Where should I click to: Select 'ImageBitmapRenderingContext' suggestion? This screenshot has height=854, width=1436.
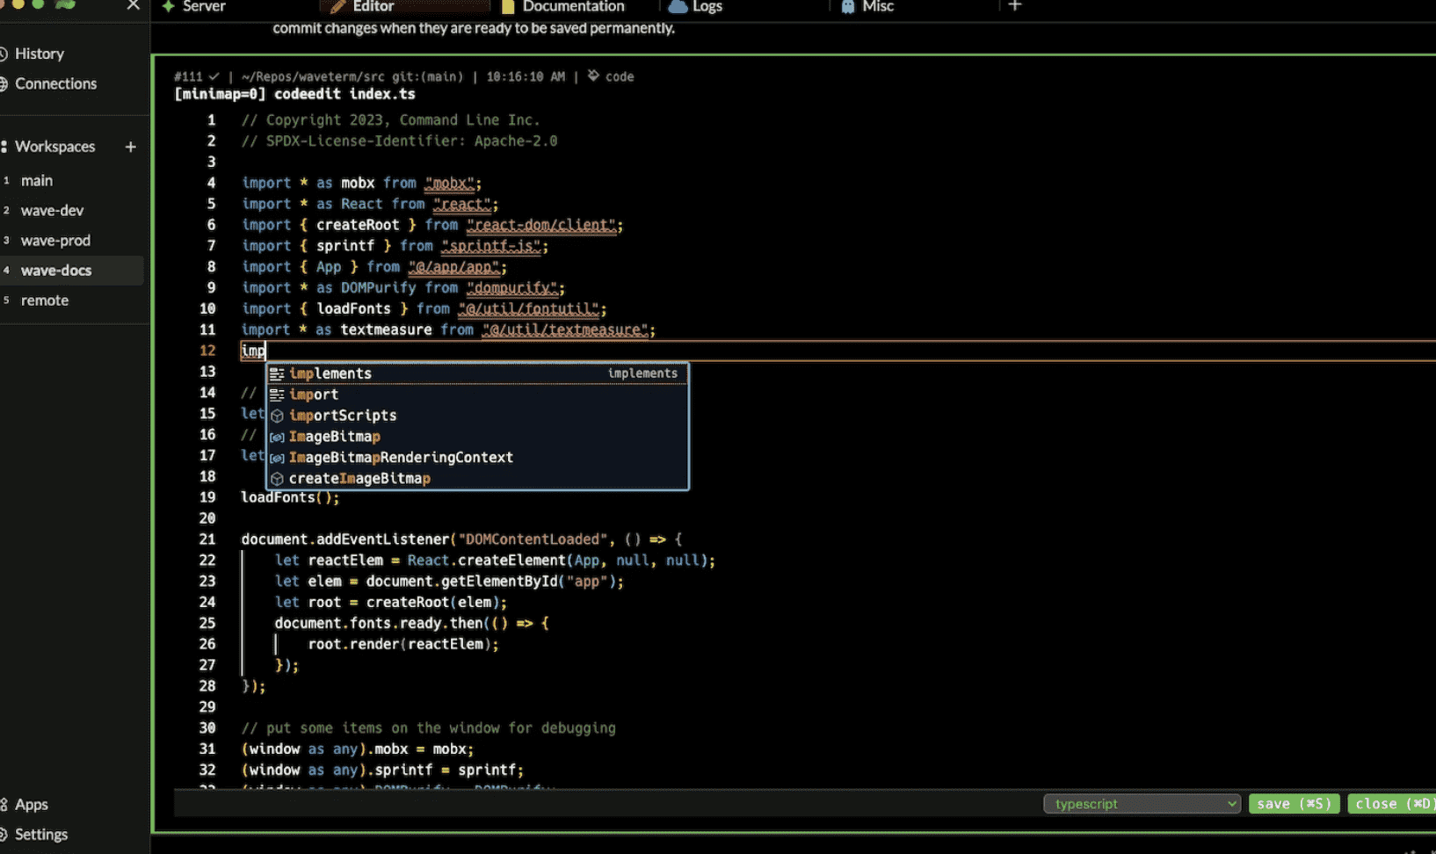pyautogui.click(x=401, y=458)
